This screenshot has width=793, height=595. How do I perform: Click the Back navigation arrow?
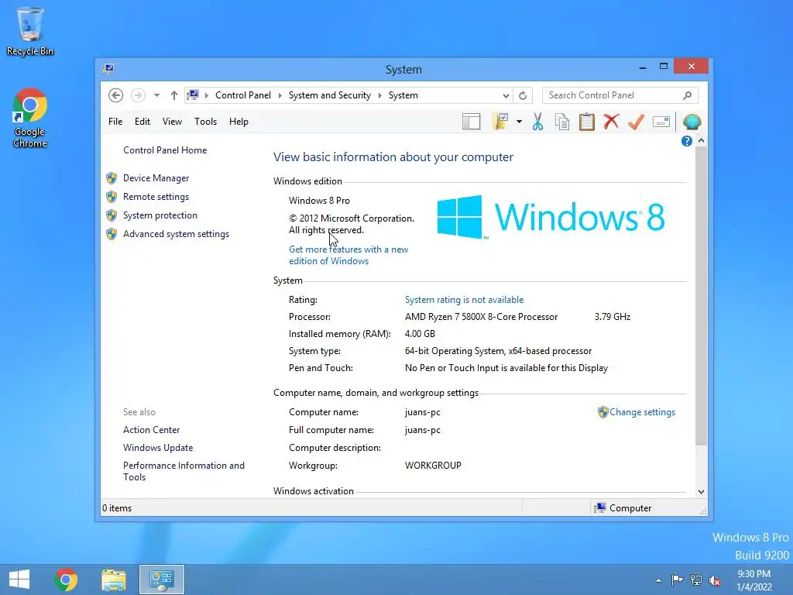(116, 95)
